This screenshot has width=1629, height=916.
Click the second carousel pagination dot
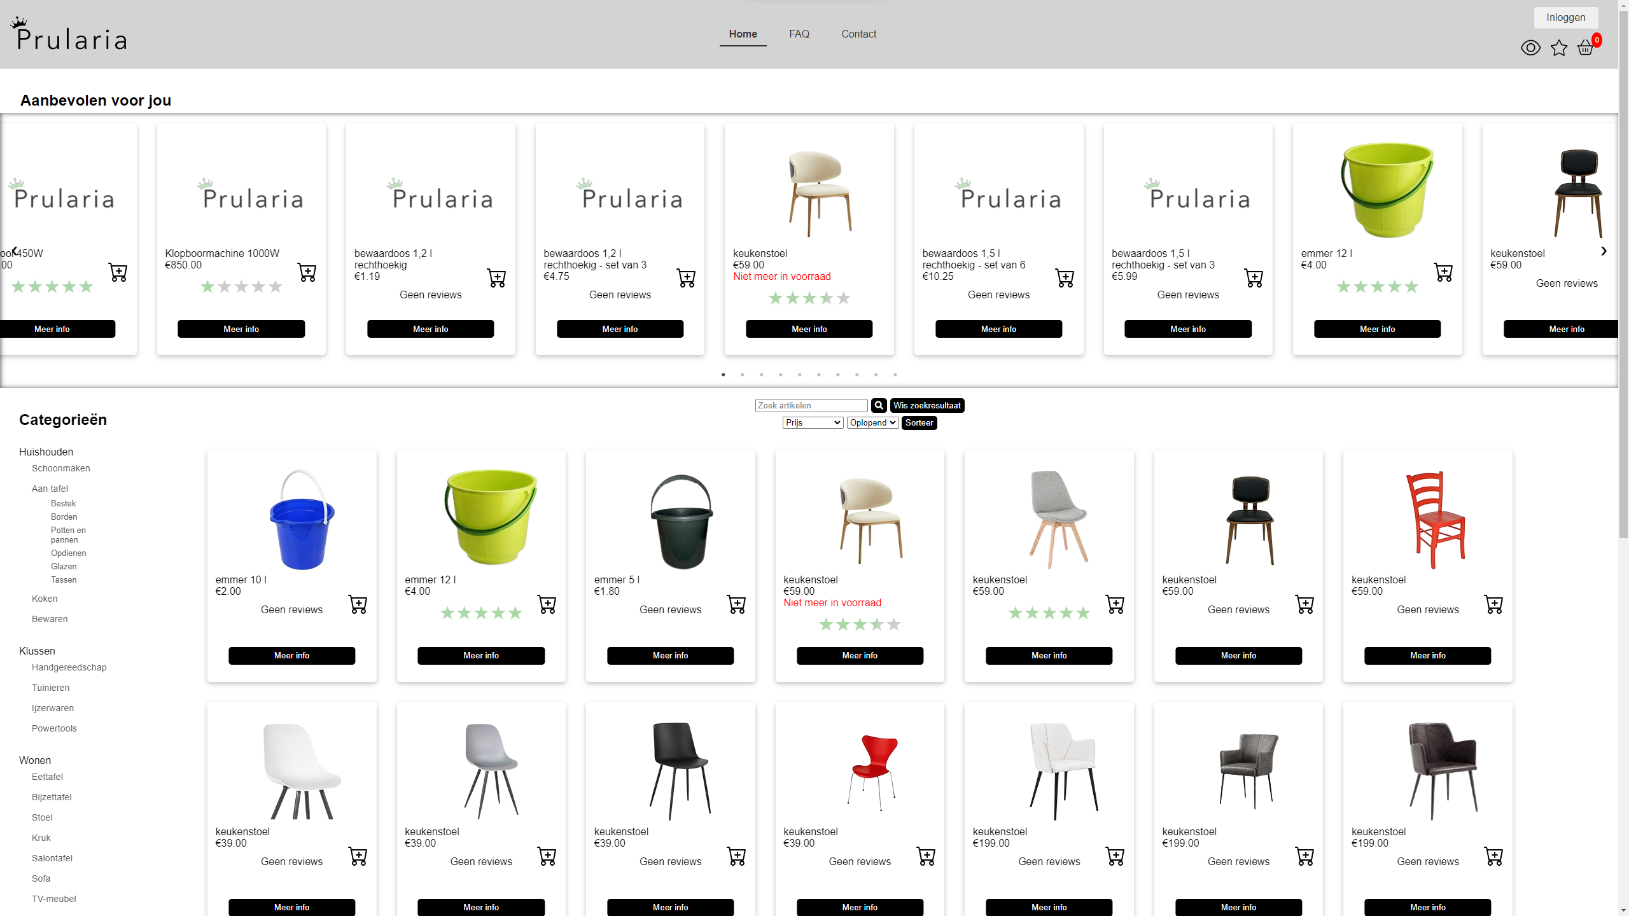742,375
